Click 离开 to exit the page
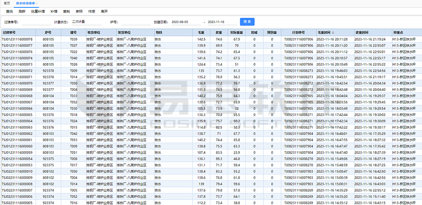 [x=104, y=12]
